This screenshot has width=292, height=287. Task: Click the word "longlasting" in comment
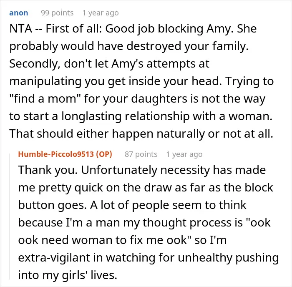click(x=91, y=116)
